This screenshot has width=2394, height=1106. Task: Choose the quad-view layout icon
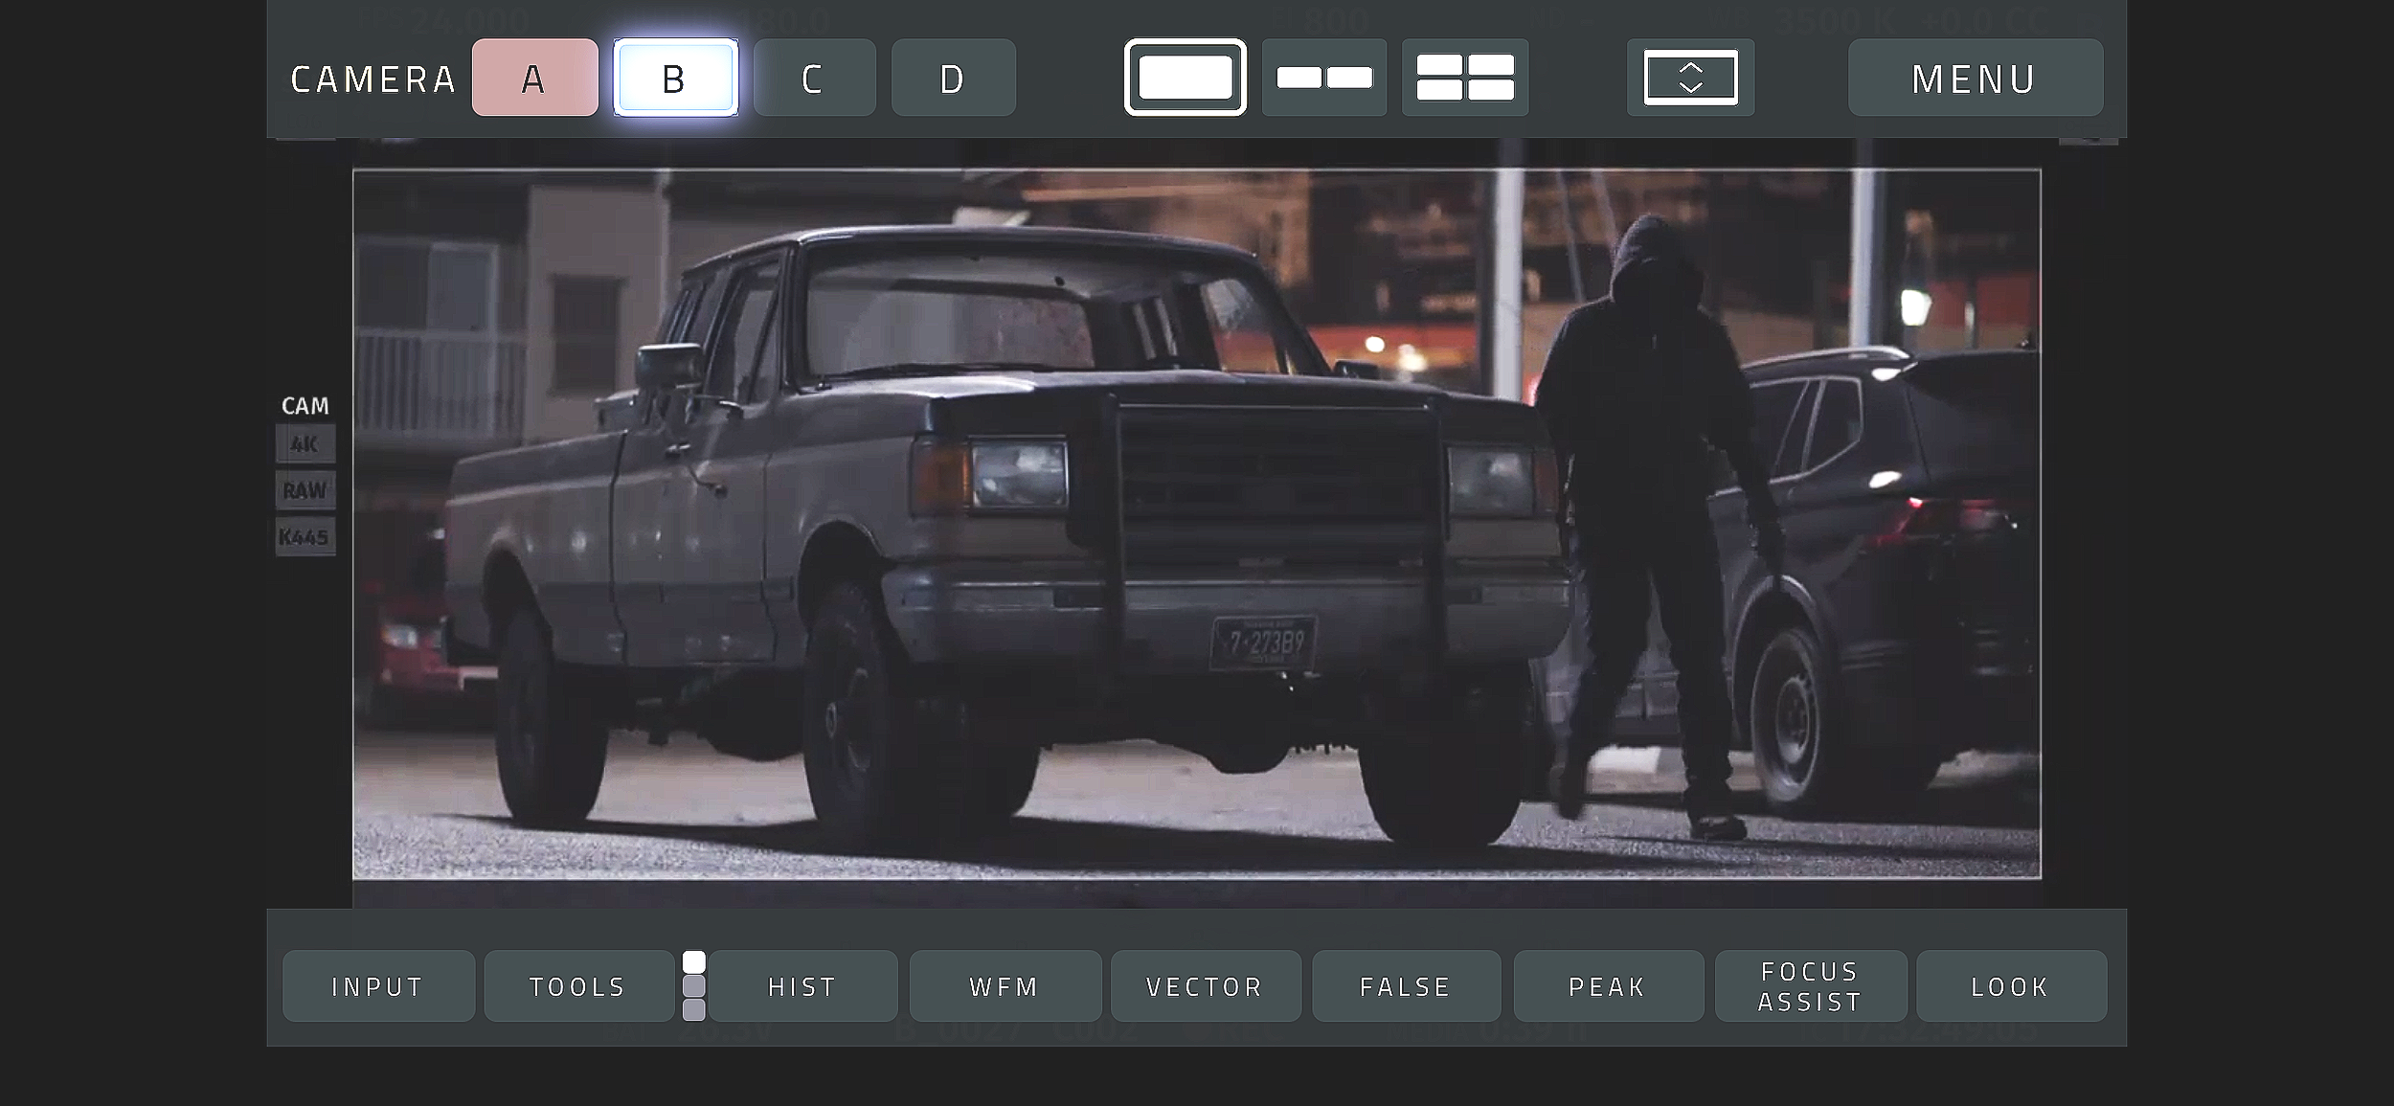click(1464, 78)
